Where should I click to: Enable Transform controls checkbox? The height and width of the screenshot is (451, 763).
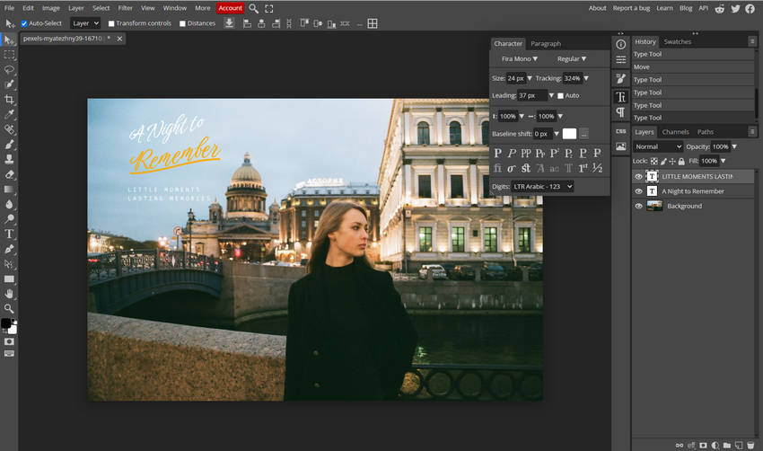[x=111, y=23]
